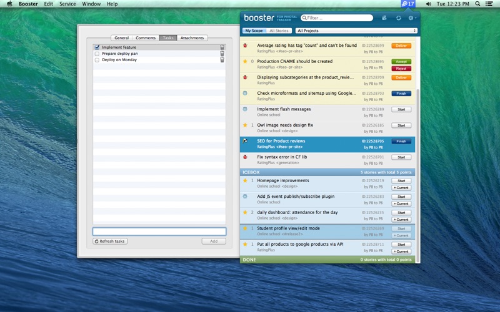500x312 pixels.
Task: Open Spotlight search in the menu bar
Action: click(x=477, y=4)
